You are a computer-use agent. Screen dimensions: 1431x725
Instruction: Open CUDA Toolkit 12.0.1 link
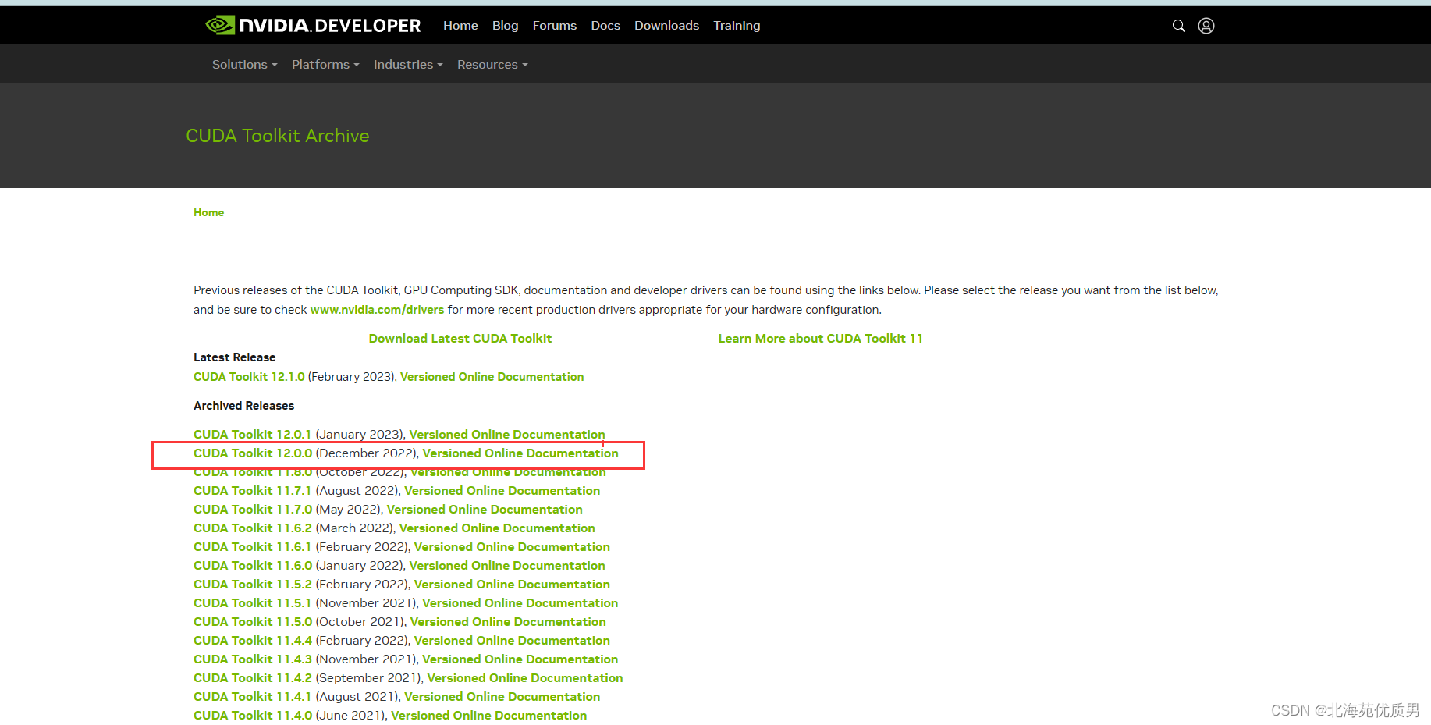pos(252,435)
